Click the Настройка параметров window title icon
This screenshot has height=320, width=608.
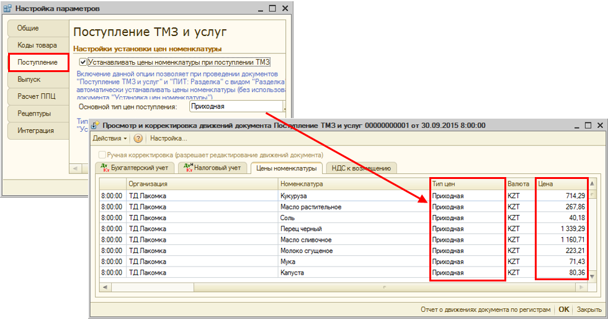(x=7, y=9)
